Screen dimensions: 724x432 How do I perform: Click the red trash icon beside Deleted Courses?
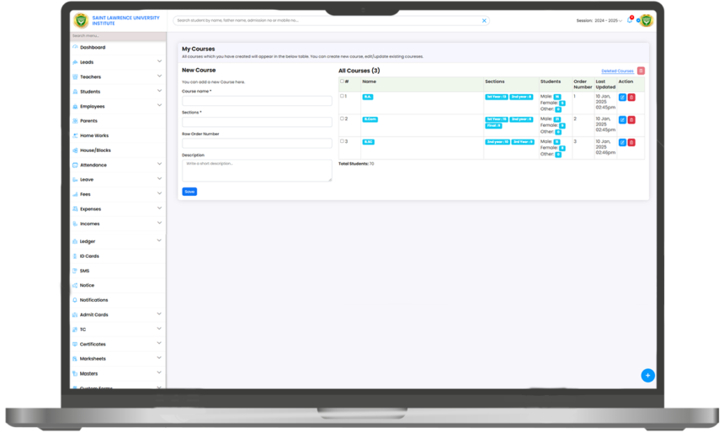(641, 71)
